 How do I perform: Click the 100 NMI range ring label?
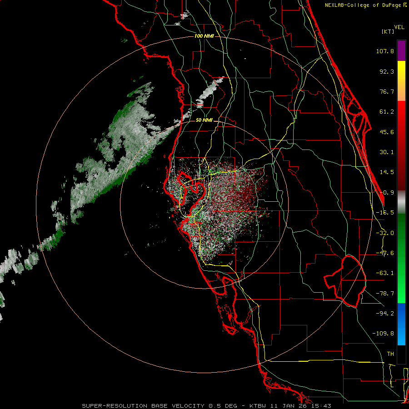pos(204,36)
